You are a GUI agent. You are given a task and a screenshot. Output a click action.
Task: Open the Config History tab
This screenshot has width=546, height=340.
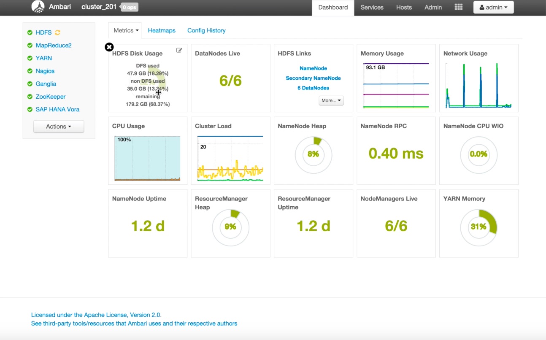[x=206, y=30]
